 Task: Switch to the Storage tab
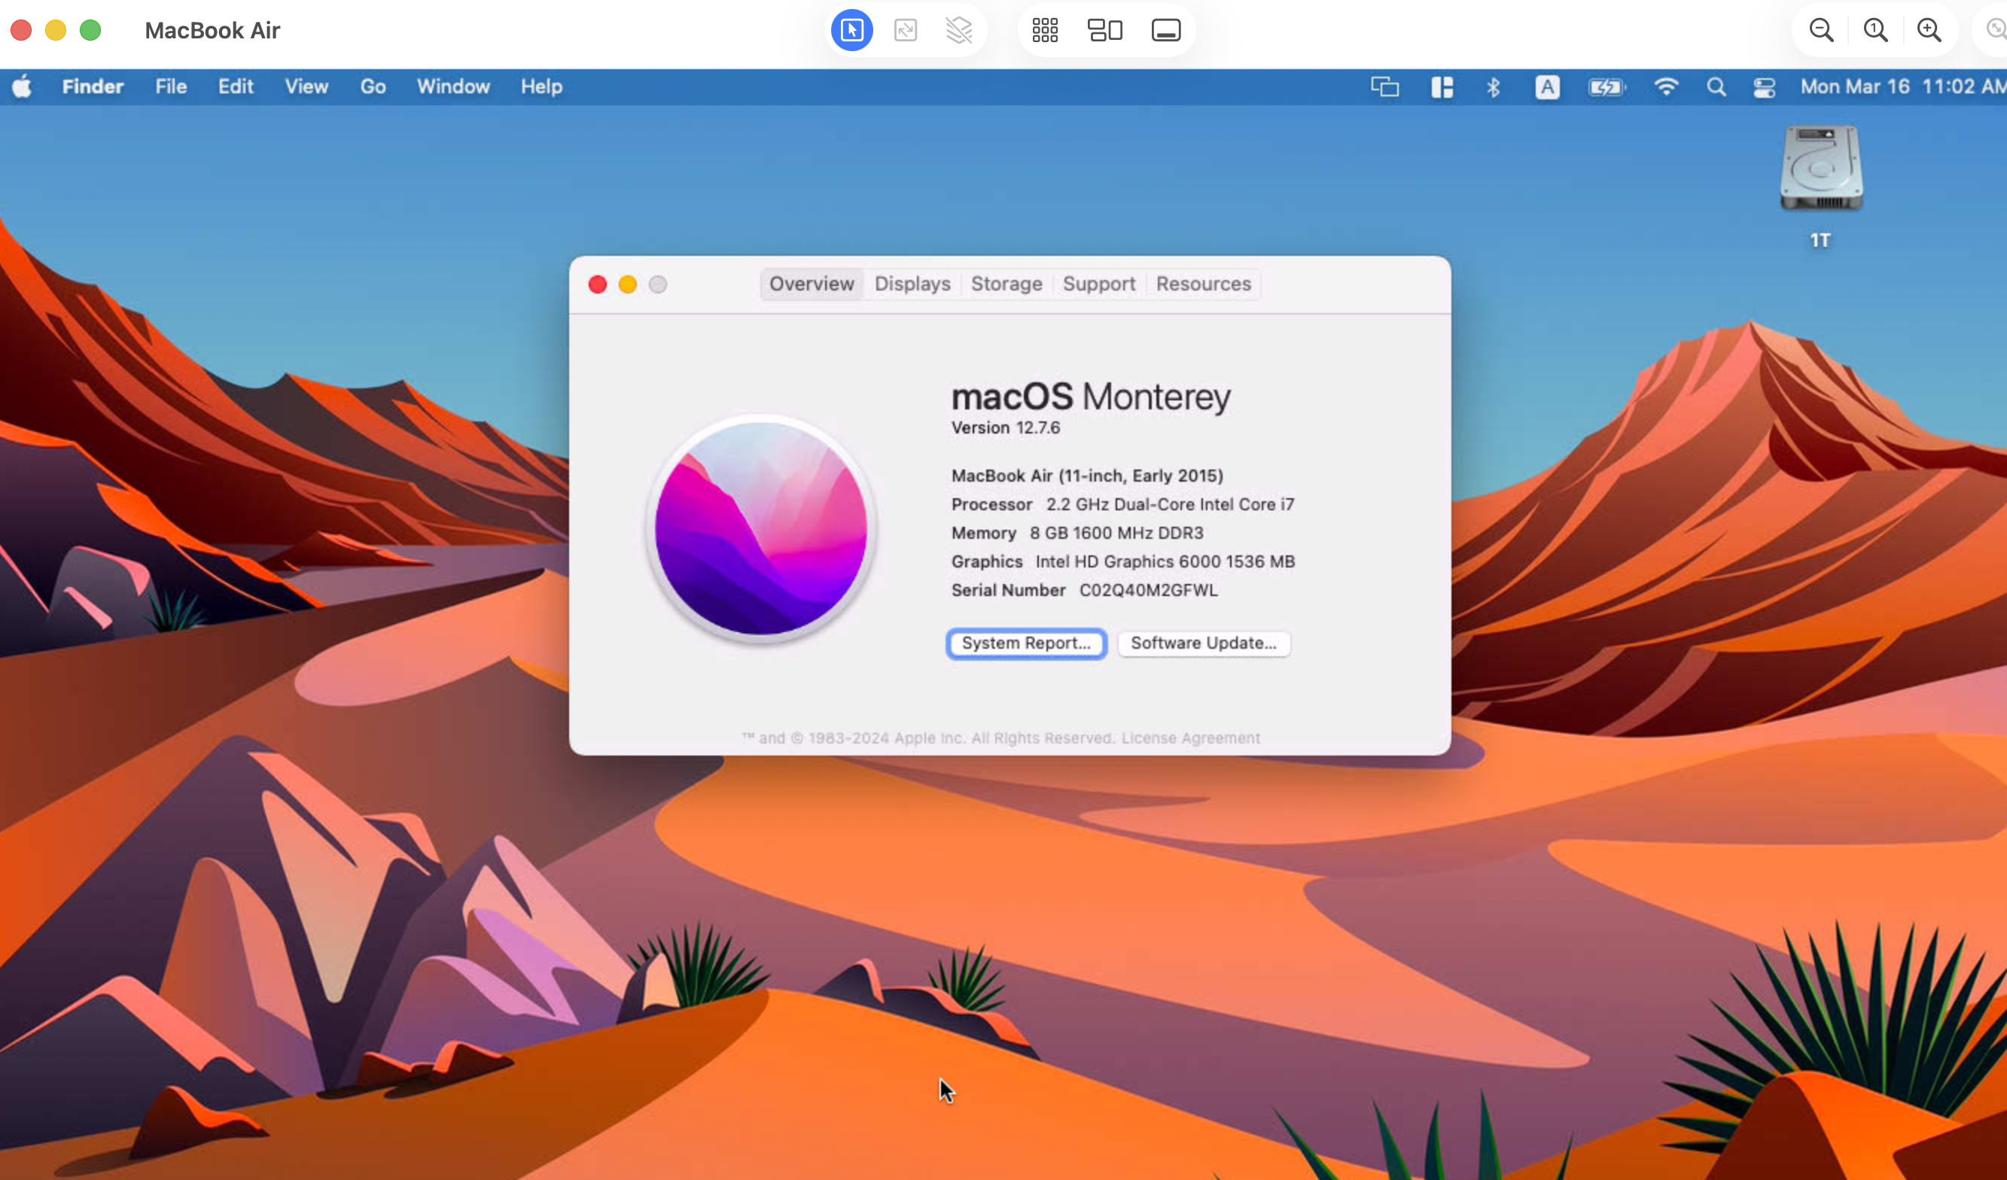1006,284
